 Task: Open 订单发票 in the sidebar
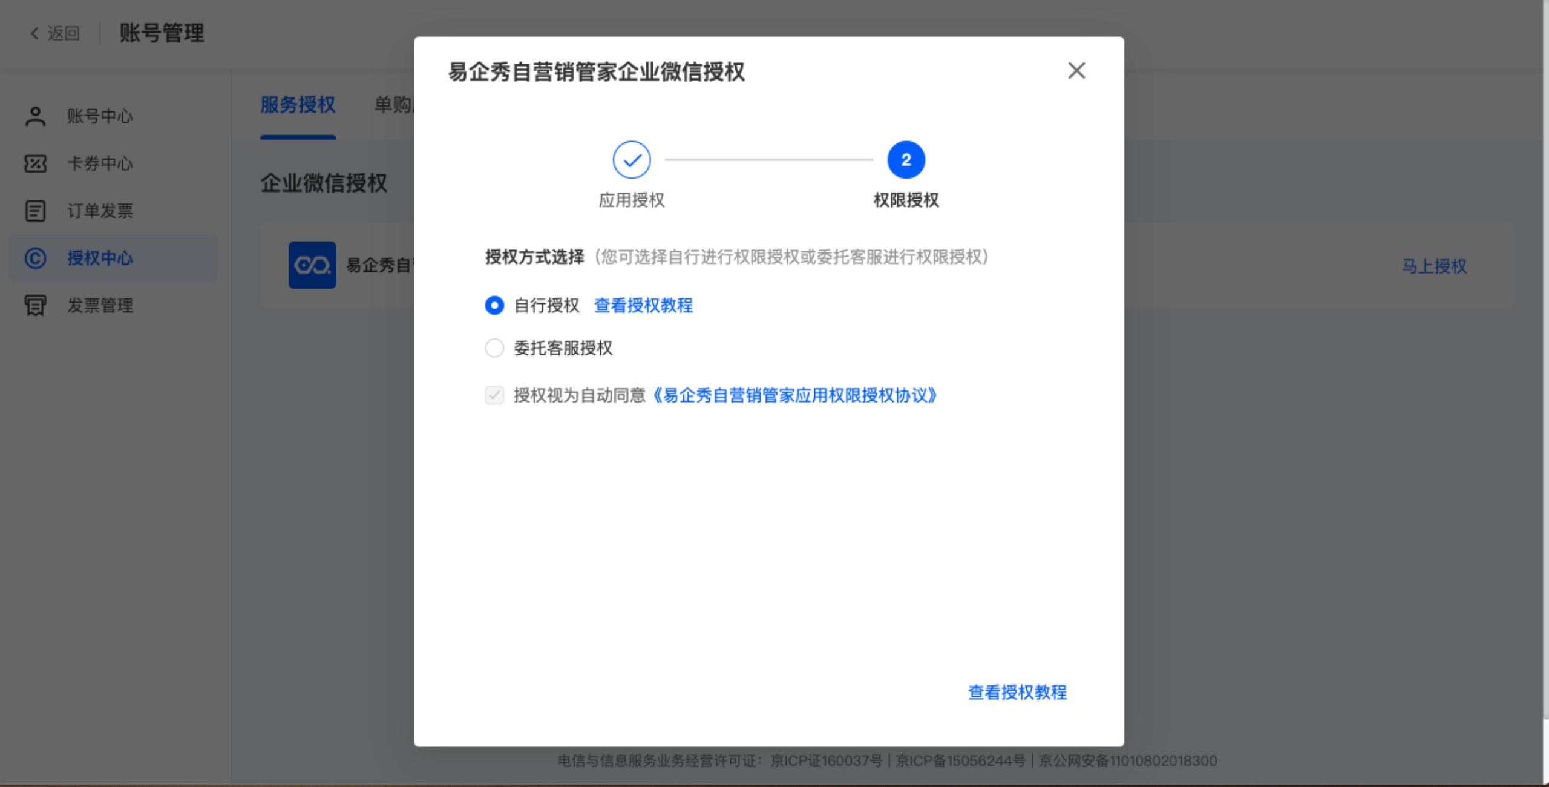tap(114, 211)
